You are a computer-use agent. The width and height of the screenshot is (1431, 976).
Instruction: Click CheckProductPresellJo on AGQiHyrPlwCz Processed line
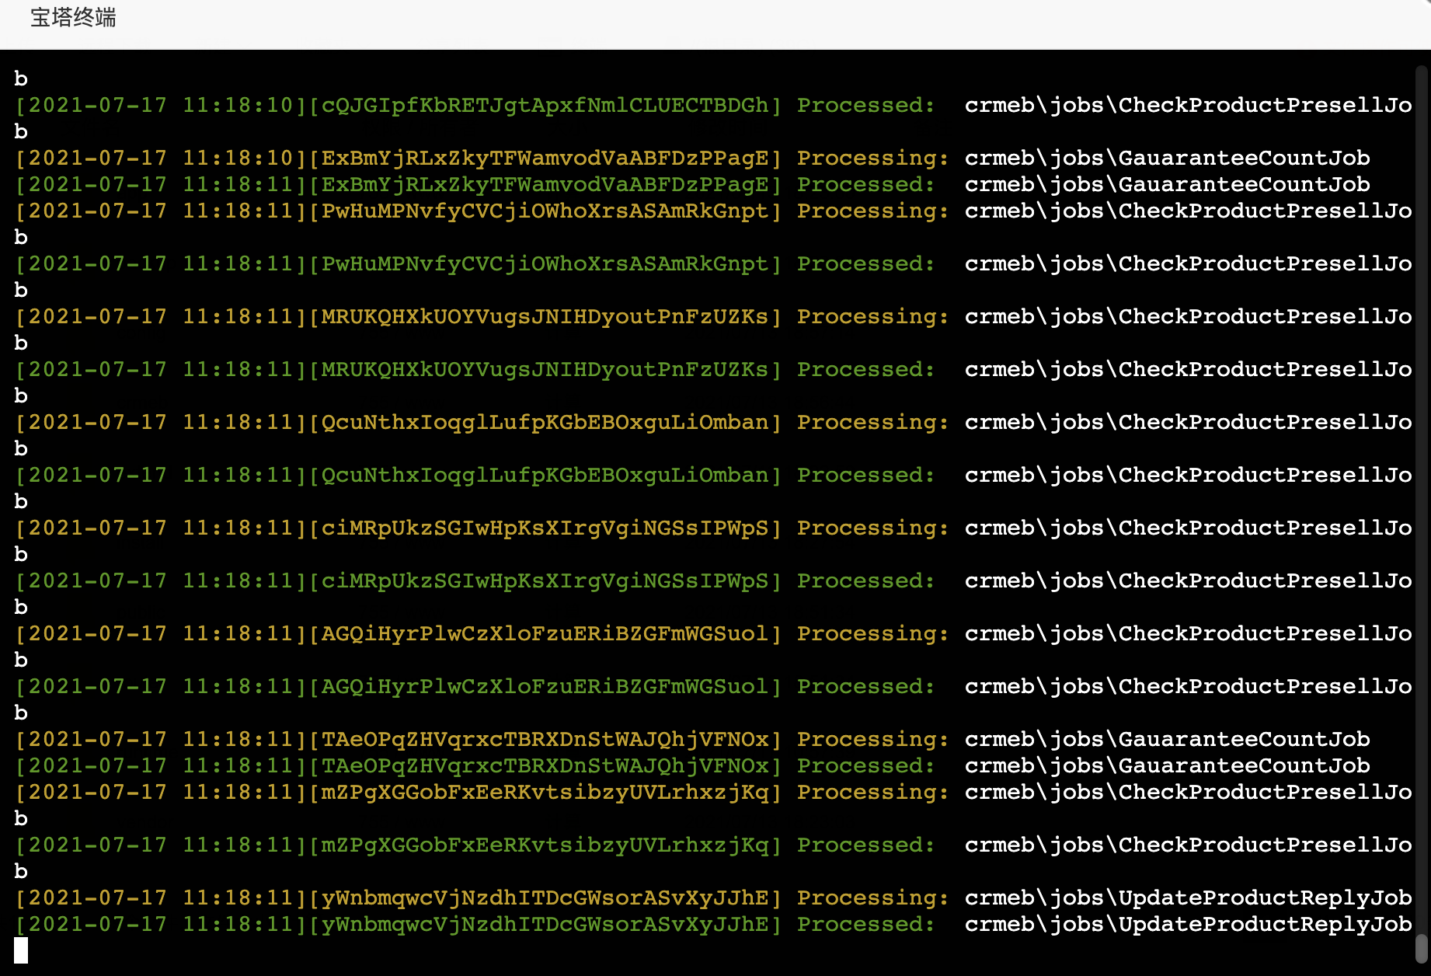[x=1265, y=687]
